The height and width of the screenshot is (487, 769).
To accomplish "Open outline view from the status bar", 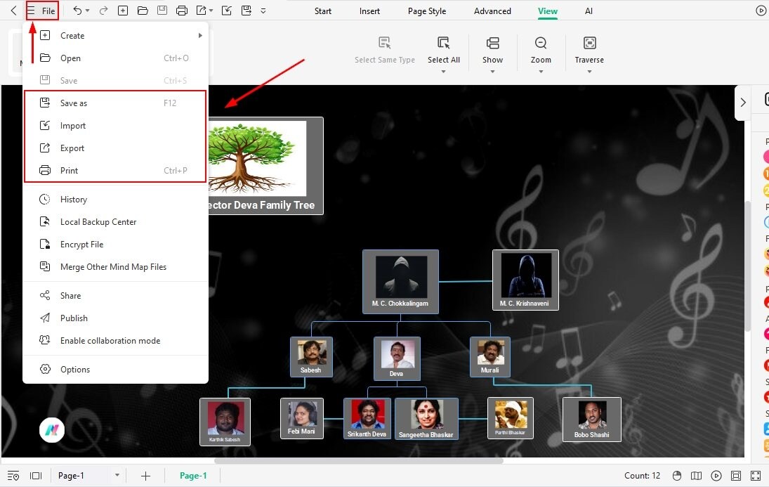I will [x=14, y=475].
